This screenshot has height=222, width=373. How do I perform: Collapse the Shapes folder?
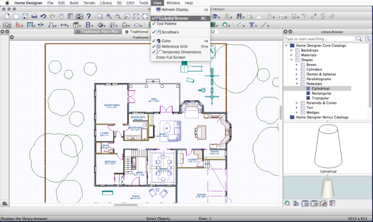tap(291, 59)
